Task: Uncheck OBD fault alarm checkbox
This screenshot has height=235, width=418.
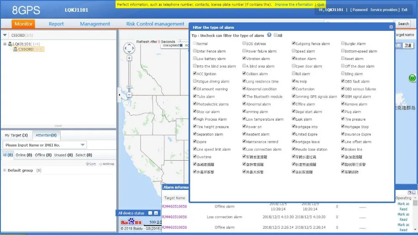Action: pyautogui.click(x=343, y=81)
